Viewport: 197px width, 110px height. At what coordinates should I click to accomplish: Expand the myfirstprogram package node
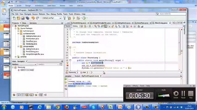pyautogui.click(x=18, y=31)
